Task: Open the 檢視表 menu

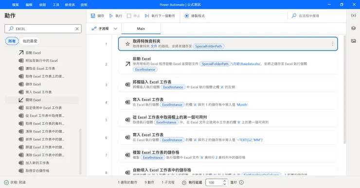Action: 70,4
